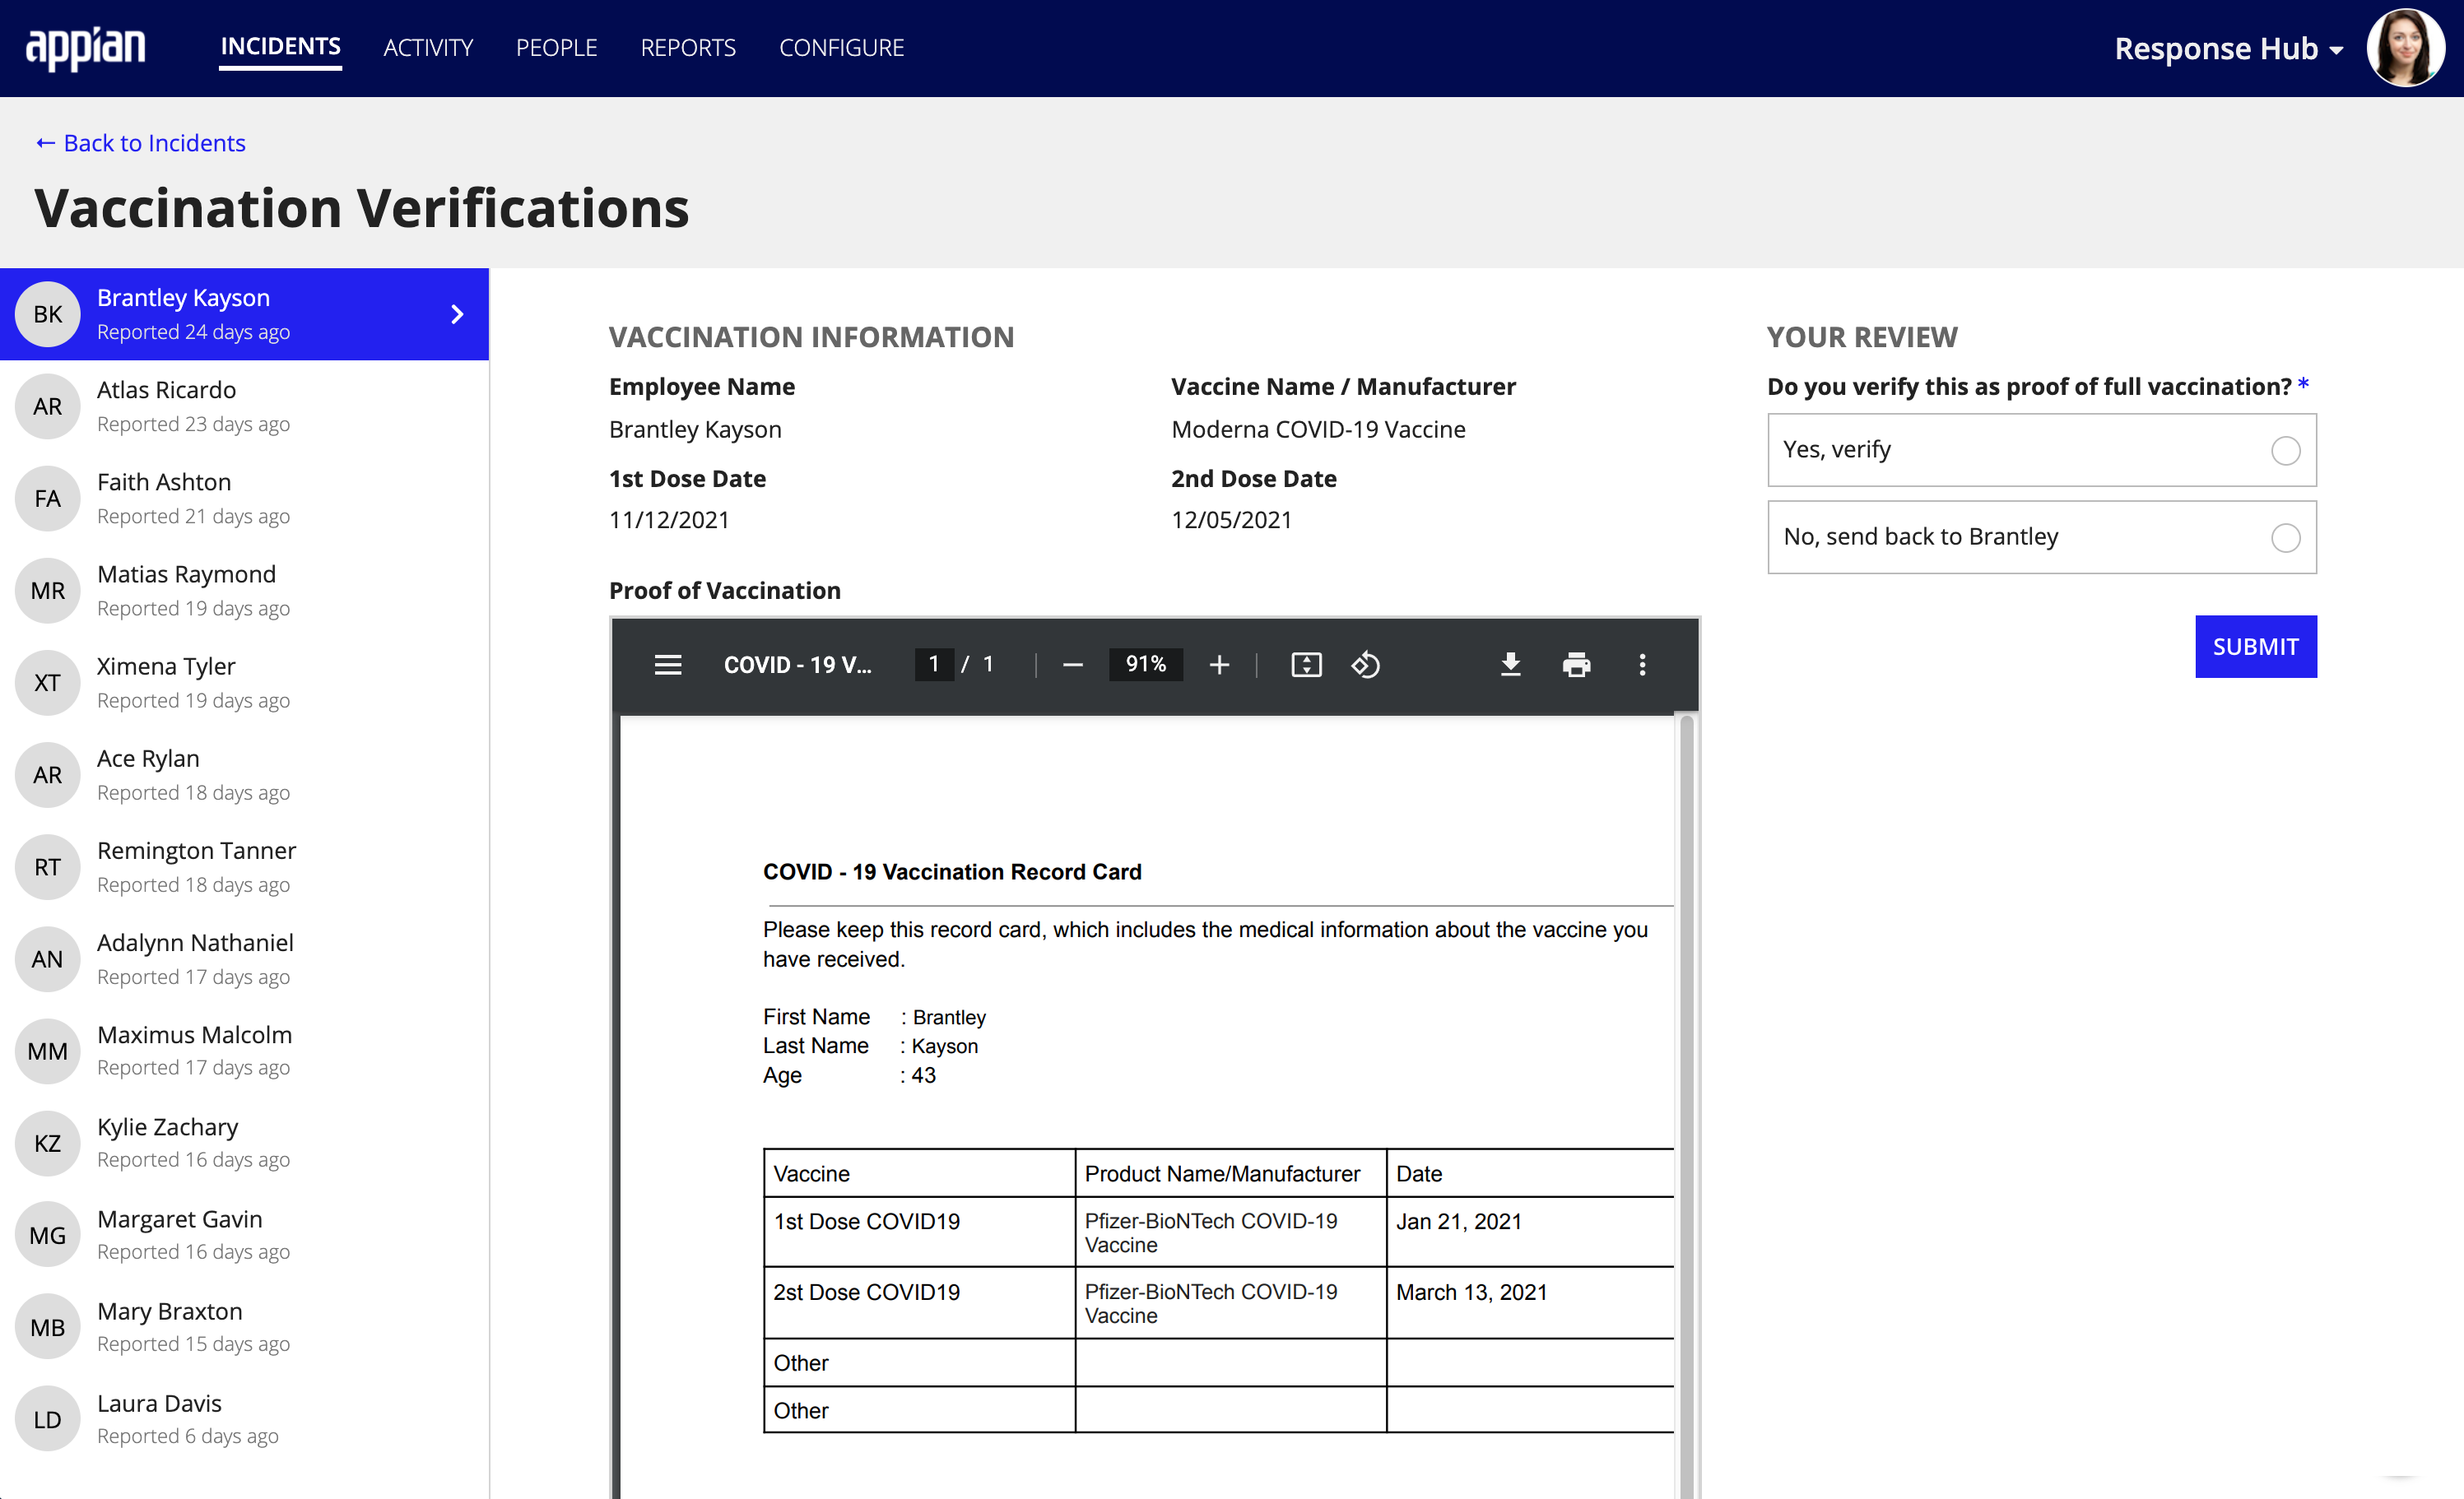The width and height of the screenshot is (2464, 1499).
Task: Click the XT avatar for Ximena Tyler
Action: [47, 682]
